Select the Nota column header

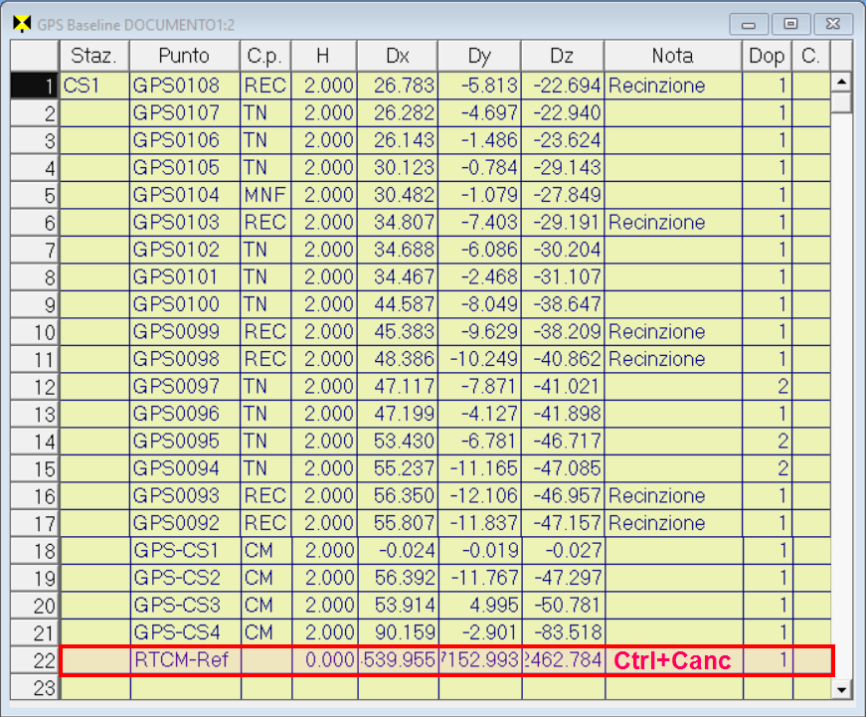672,56
